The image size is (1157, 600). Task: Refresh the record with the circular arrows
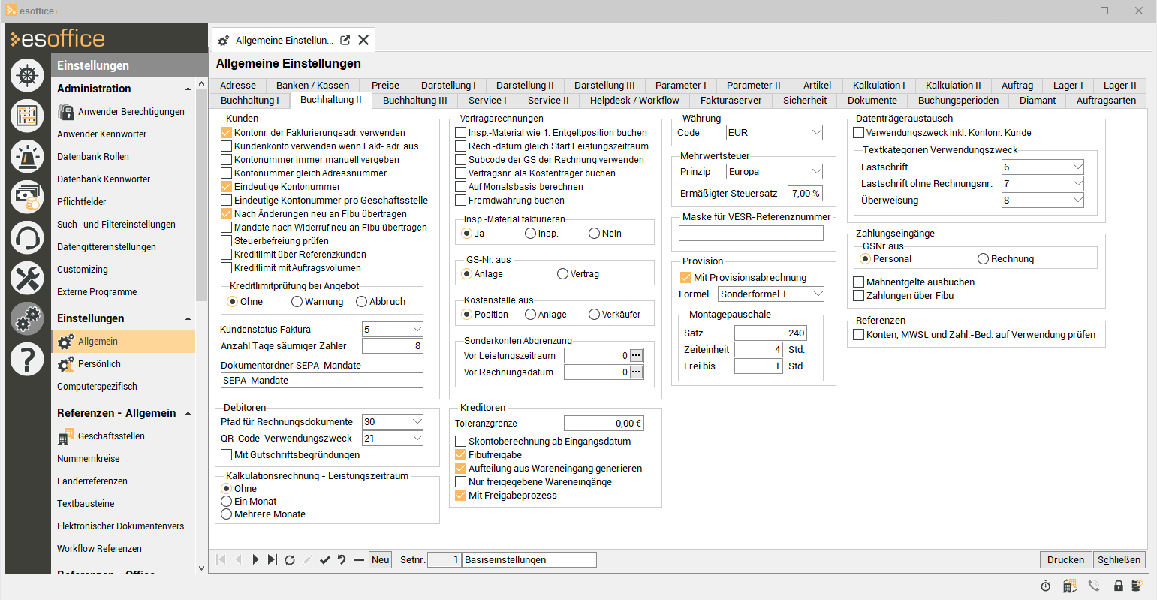(x=290, y=559)
